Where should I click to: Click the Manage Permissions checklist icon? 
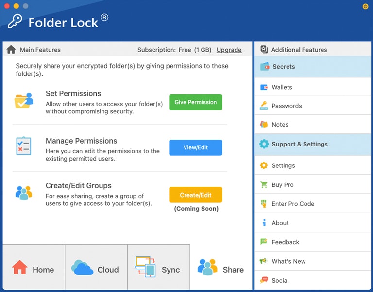(x=23, y=146)
